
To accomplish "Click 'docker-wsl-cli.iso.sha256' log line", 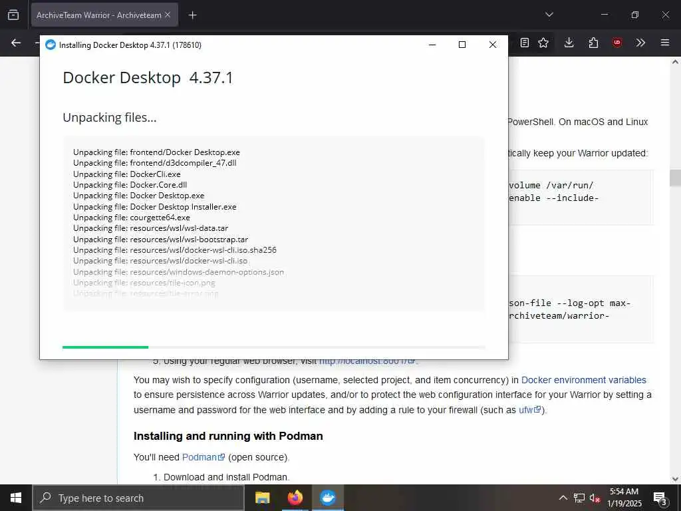I will (175, 250).
